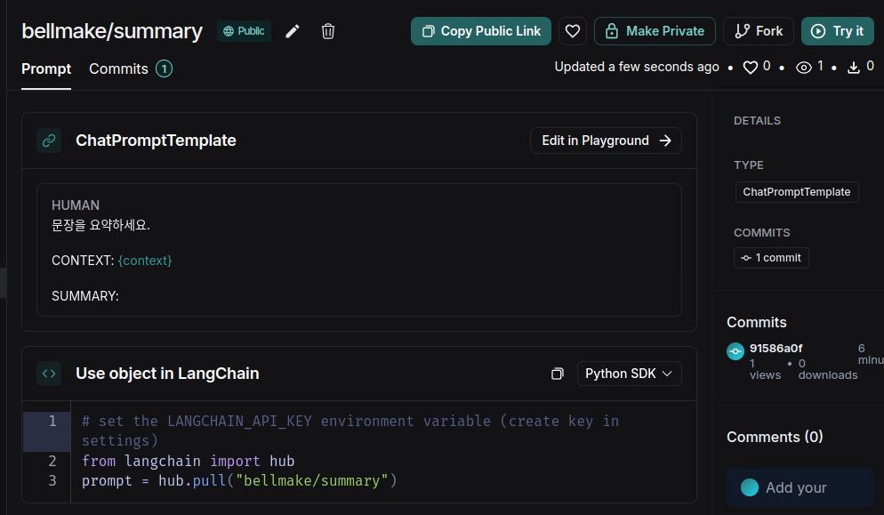This screenshot has height=515, width=884.
Task: Copy the public link
Action: point(481,31)
